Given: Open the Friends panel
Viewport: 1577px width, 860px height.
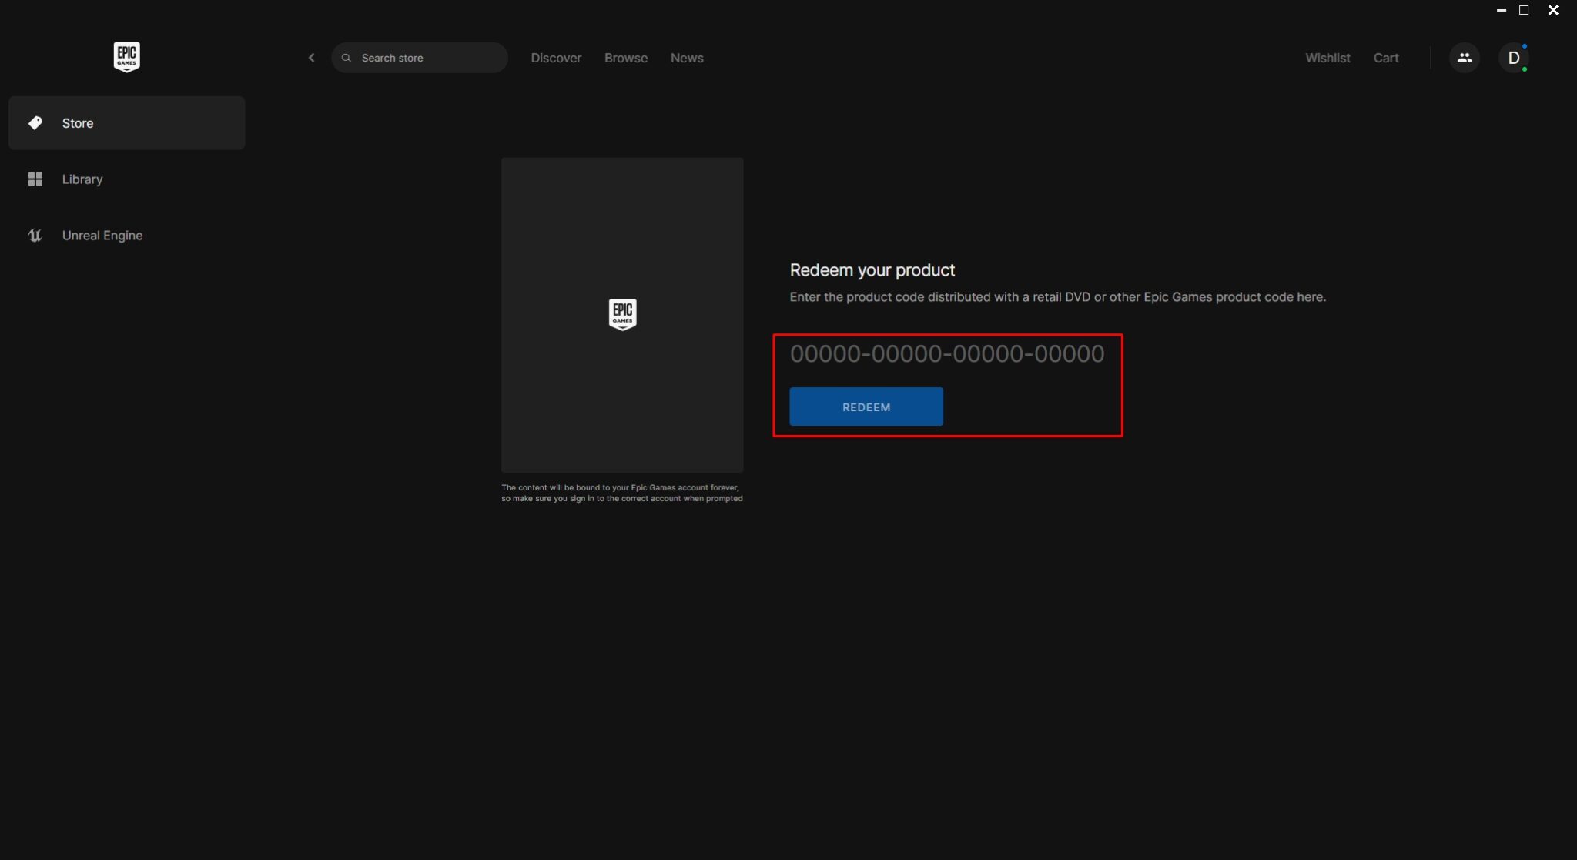Looking at the screenshot, I should coord(1464,57).
